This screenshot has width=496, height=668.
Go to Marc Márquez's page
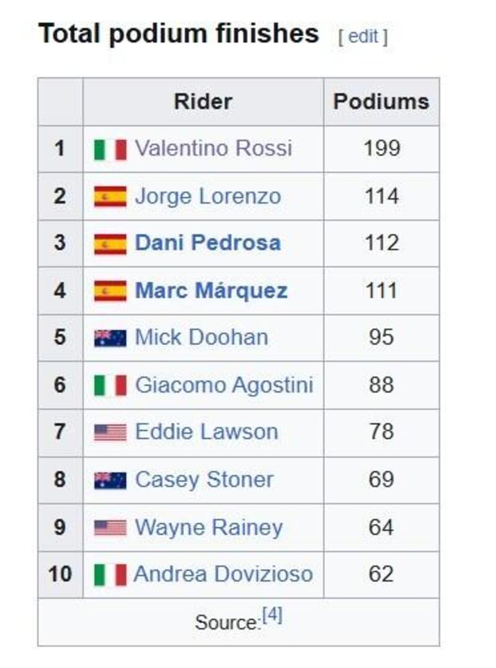211,290
